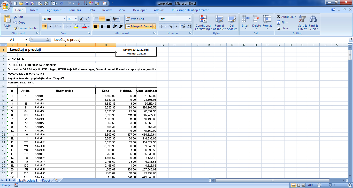Set horizontal Center alignment

[102, 26]
